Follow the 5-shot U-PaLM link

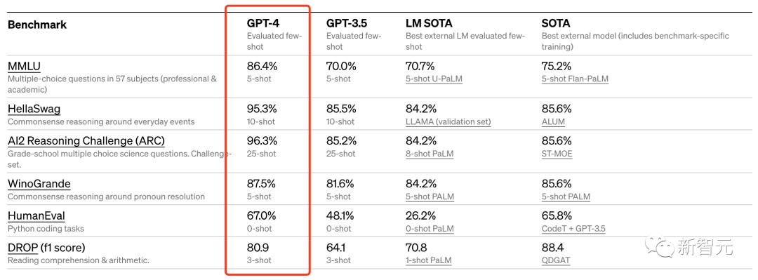tap(434, 79)
